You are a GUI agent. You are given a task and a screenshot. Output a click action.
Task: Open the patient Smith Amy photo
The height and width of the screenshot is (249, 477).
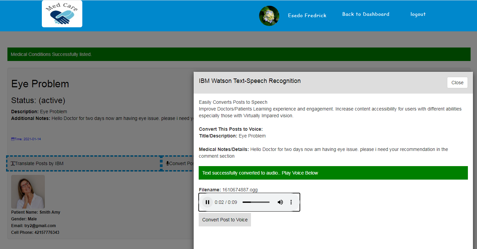pos(28,192)
